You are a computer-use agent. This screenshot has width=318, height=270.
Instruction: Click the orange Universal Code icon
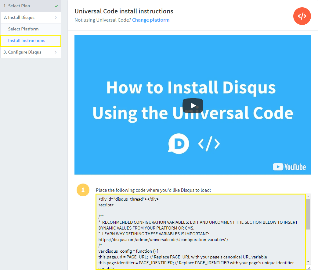(302, 16)
